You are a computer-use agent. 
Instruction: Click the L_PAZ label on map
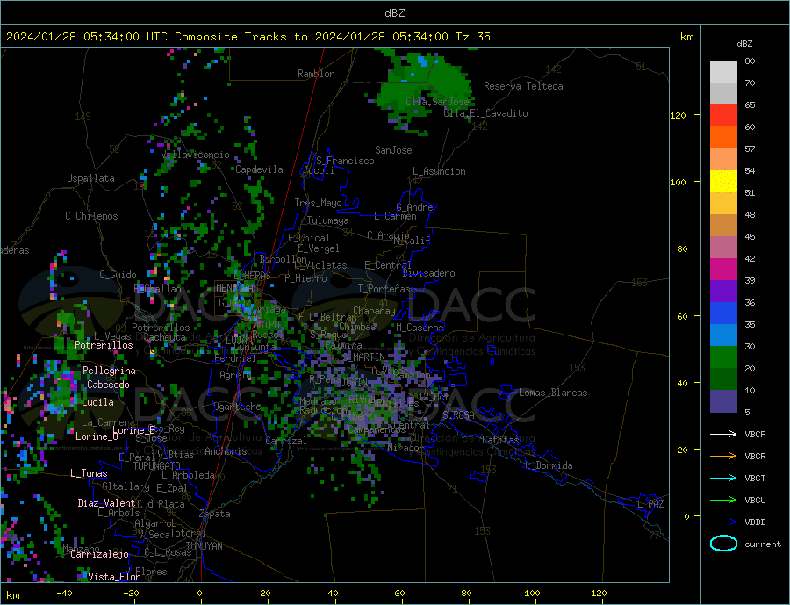coord(650,504)
